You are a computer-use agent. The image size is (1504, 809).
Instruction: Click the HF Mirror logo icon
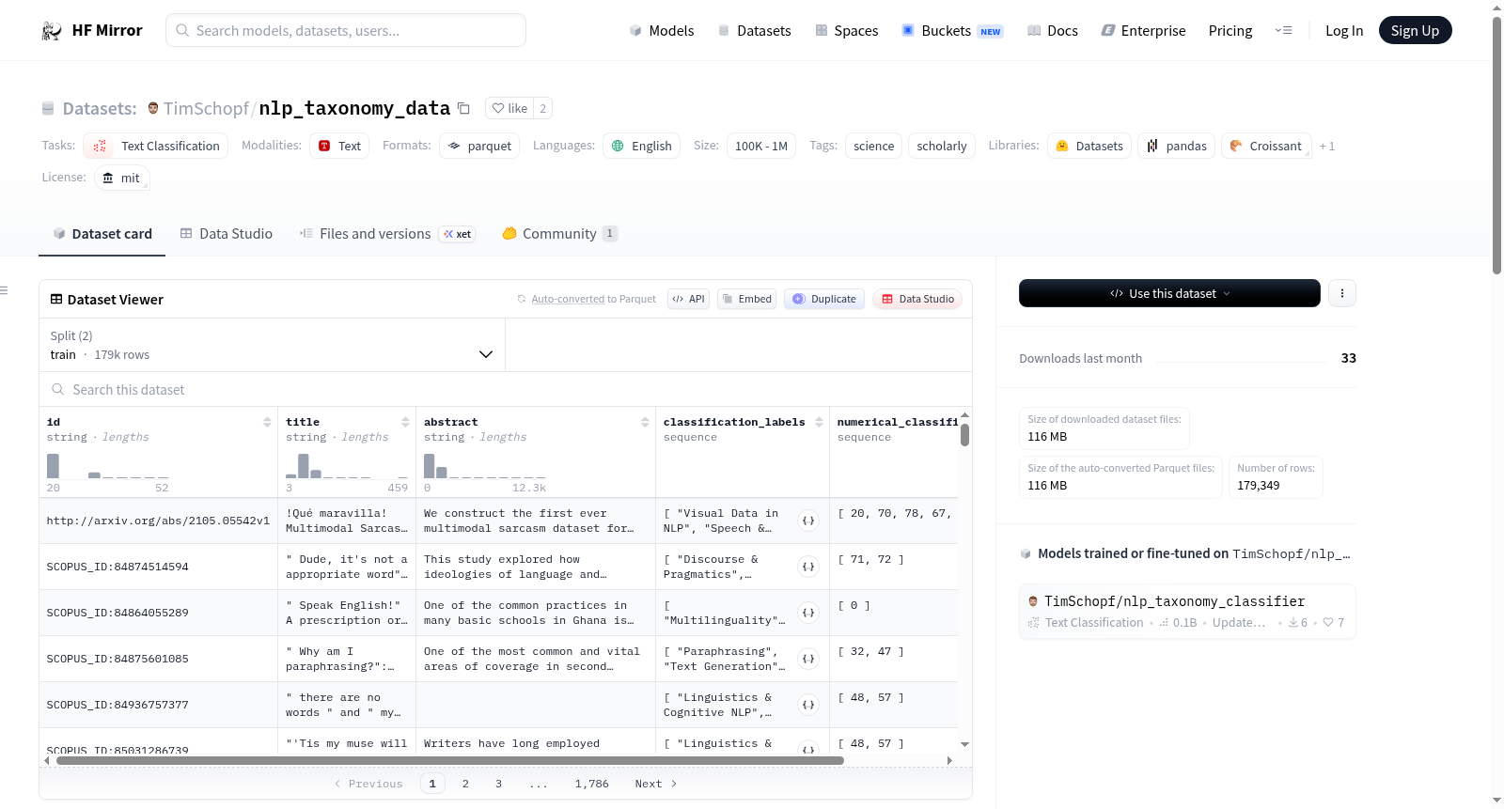[52, 31]
